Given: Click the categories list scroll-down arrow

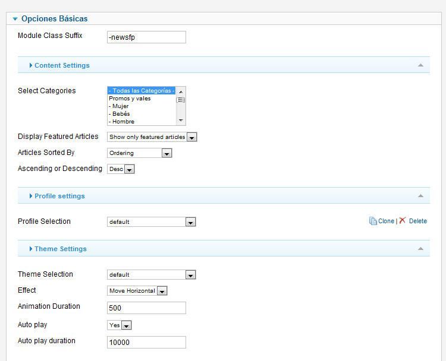Looking at the screenshot, I should tap(181, 121).
